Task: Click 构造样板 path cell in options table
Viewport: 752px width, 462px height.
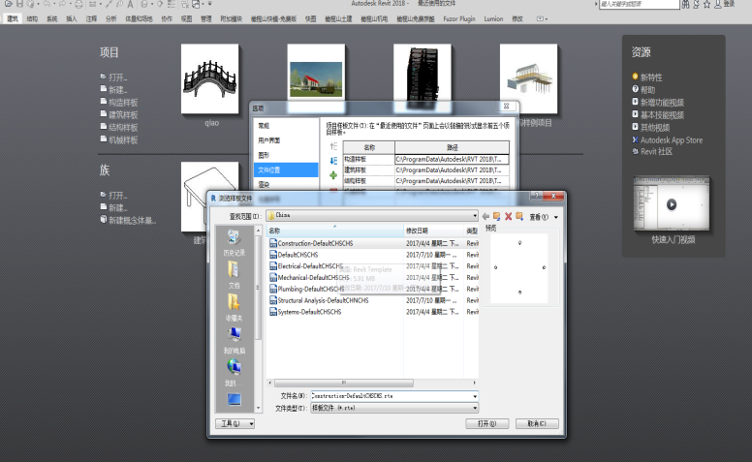Action: click(452, 159)
